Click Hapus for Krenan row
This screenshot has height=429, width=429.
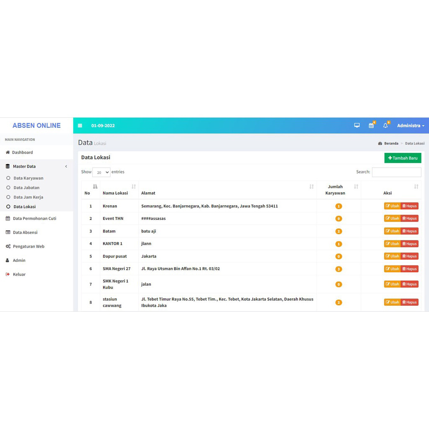click(410, 206)
